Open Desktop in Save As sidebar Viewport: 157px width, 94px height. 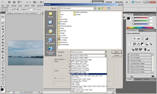[51, 24]
